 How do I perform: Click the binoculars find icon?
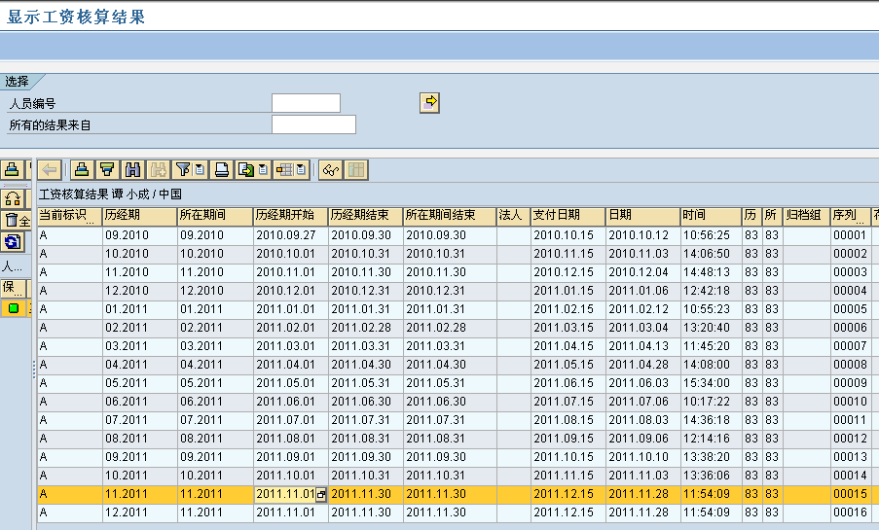pyautogui.click(x=133, y=169)
